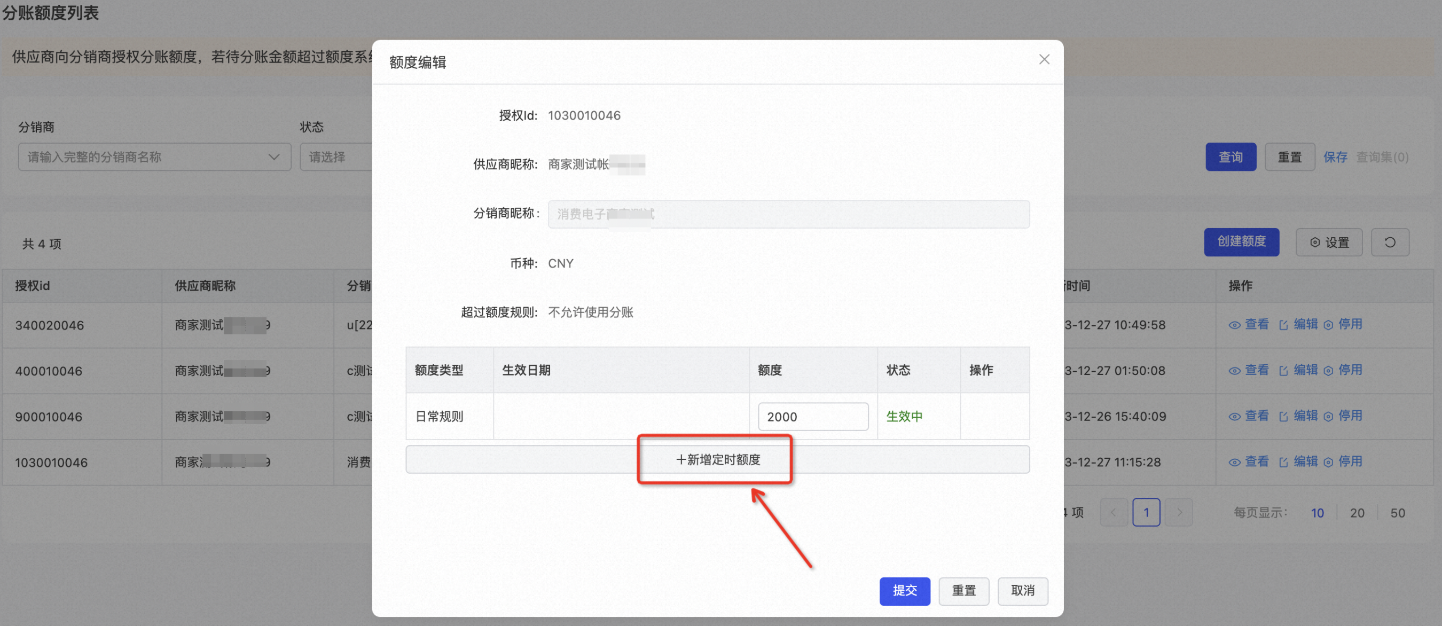Click the CNY currency value
1442x626 pixels.
561,263
